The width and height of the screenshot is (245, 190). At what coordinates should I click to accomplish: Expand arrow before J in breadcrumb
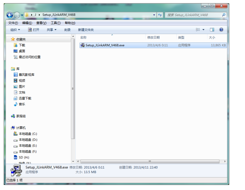tap(32, 15)
